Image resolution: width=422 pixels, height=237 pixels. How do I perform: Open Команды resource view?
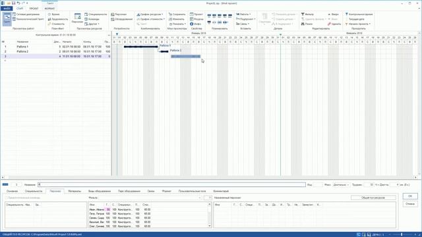tap(92, 19)
